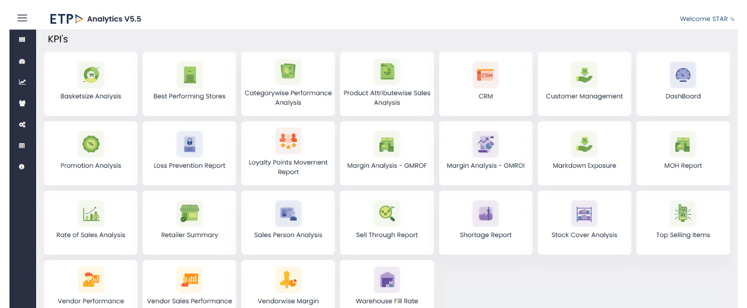Click the info icon in the sidebar

[22, 167]
